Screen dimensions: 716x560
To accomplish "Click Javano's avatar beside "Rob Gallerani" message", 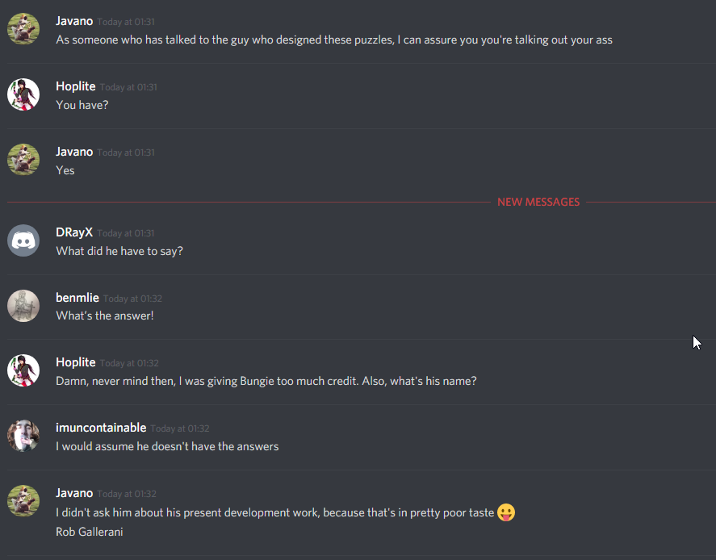I will 23,501.
